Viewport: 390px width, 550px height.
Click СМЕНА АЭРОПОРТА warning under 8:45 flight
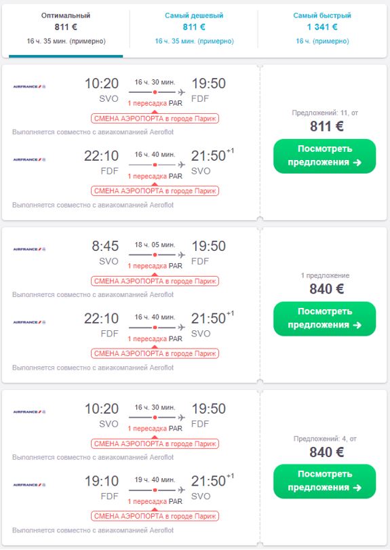pos(155,281)
